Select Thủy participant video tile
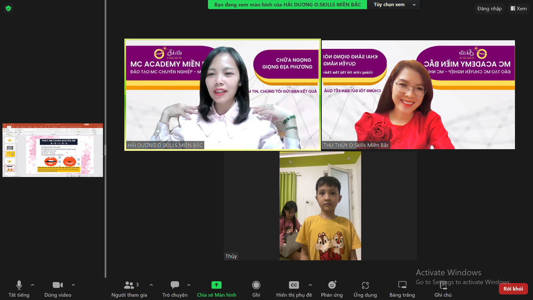The height and width of the screenshot is (300, 533). tap(320, 206)
